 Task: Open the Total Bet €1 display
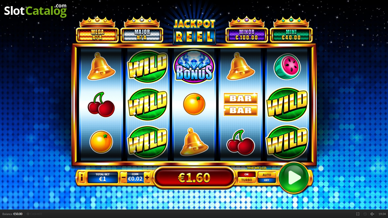pos(103,177)
